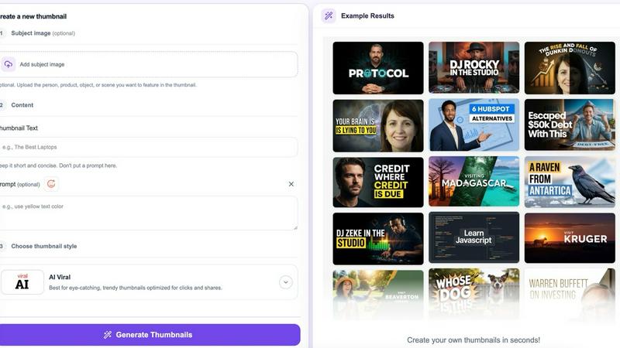This screenshot has width=620, height=348.
Task: Click the magic wand icon inside the Generate Thumbnails button
Action: click(108, 335)
